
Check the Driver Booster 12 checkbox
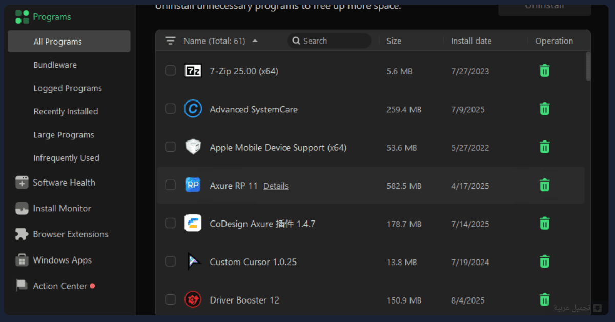click(x=170, y=299)
